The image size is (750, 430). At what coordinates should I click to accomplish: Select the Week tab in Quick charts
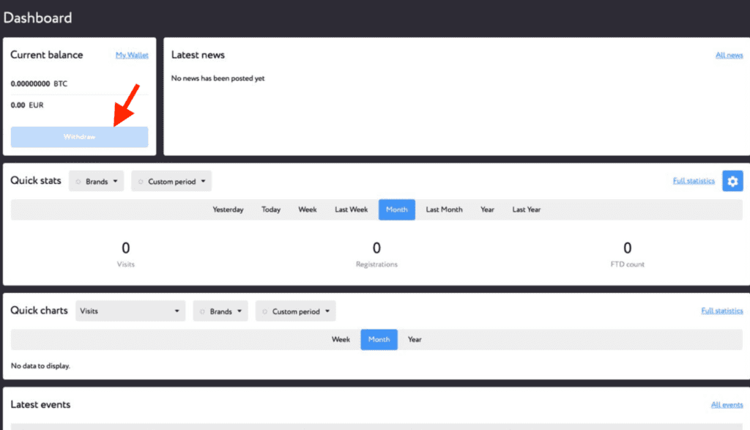pyautogui.click(x=341, y=339)
